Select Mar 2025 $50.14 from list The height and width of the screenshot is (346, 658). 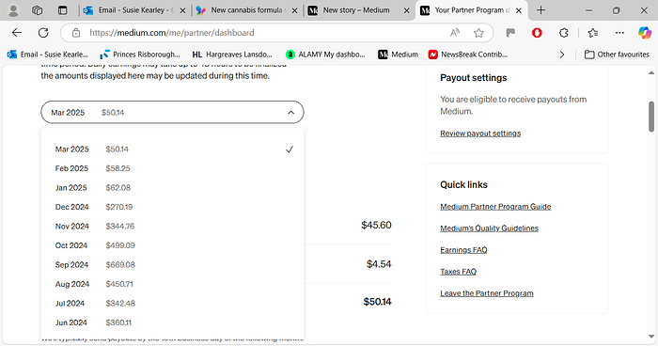coord(172,149)
